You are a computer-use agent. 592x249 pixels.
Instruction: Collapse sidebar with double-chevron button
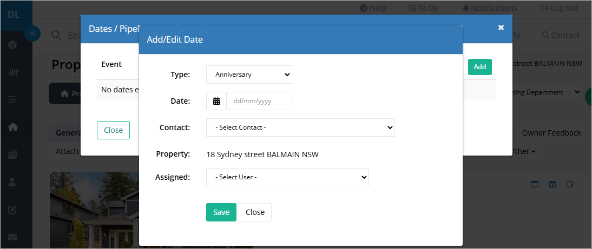(x=32, y=33)
